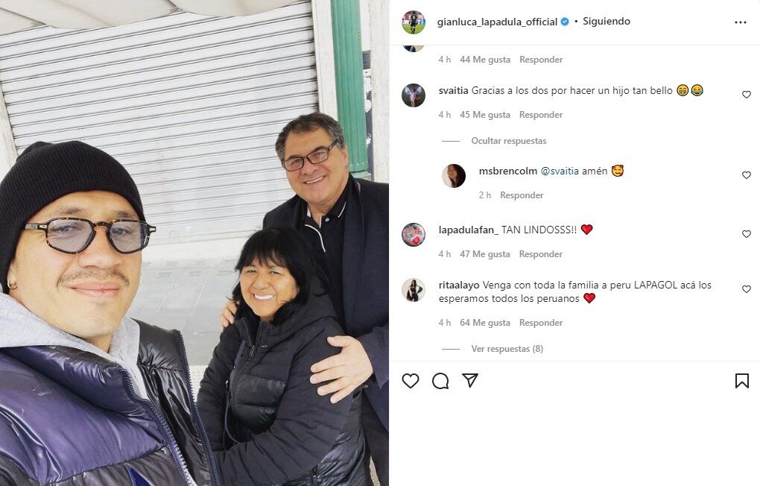Click the Siguiendo following button
Image resolution: width=760 pixels, height=486 pixels.
point(607,22)
